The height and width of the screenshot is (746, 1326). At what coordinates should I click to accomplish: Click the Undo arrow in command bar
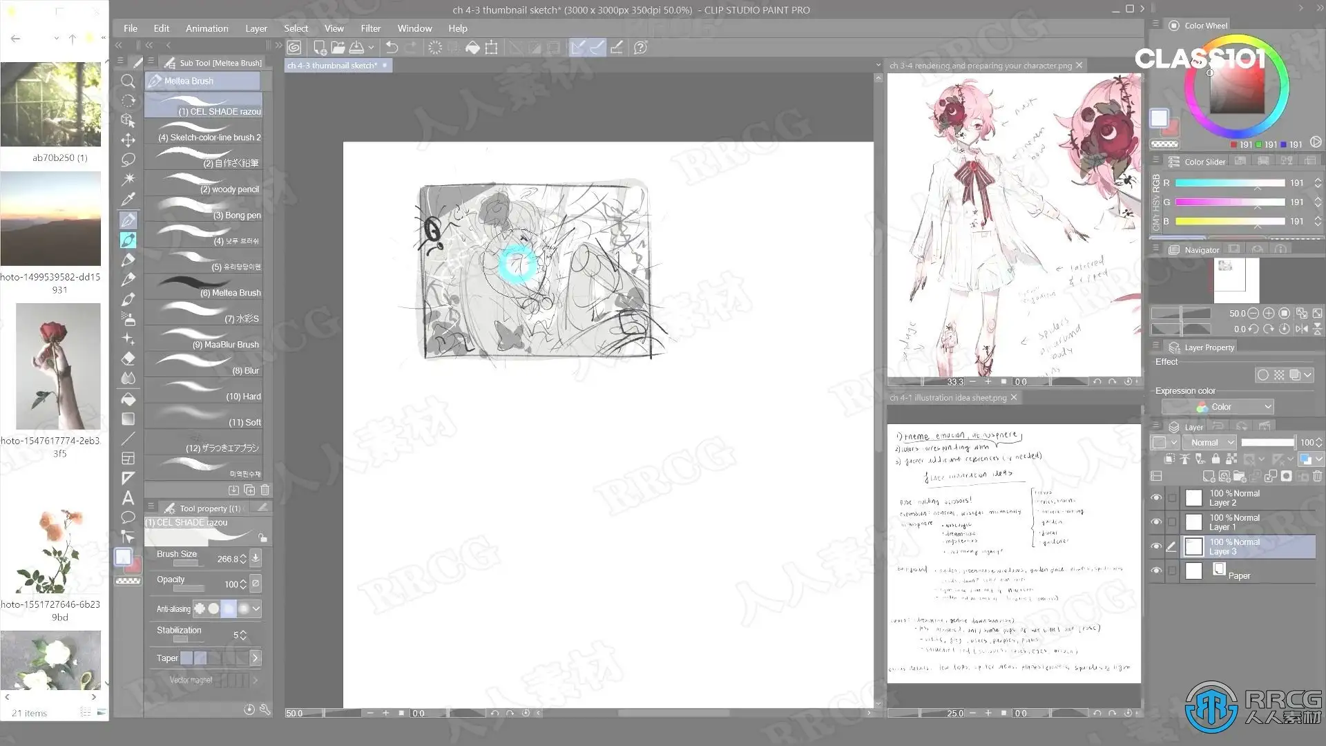click(392, 48)
